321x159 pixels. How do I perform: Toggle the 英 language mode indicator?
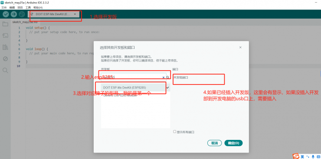pos(302,156)
